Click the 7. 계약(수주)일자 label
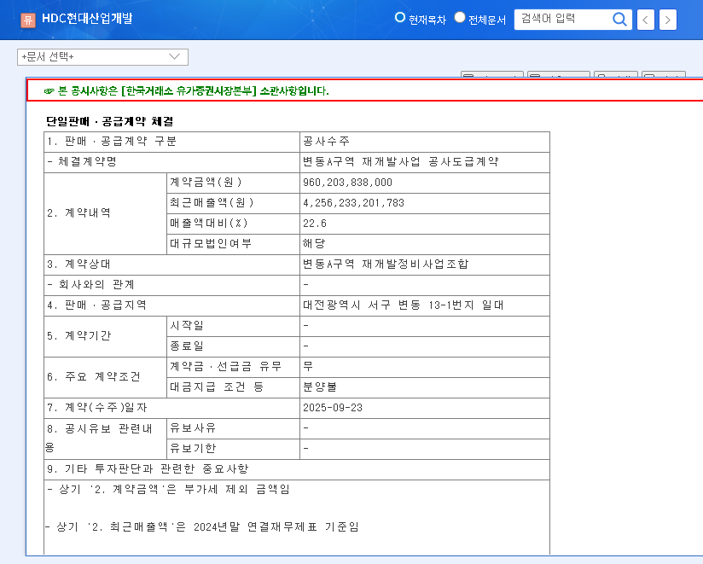The height and width of the screenshot is (564, 703). click(97, 408)
